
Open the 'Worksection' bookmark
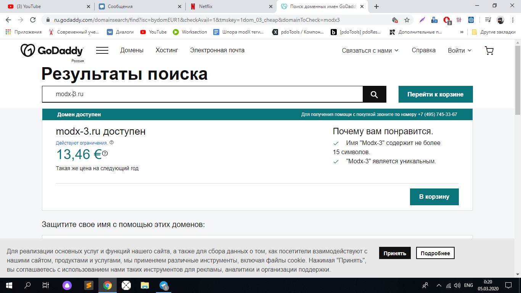190,32
